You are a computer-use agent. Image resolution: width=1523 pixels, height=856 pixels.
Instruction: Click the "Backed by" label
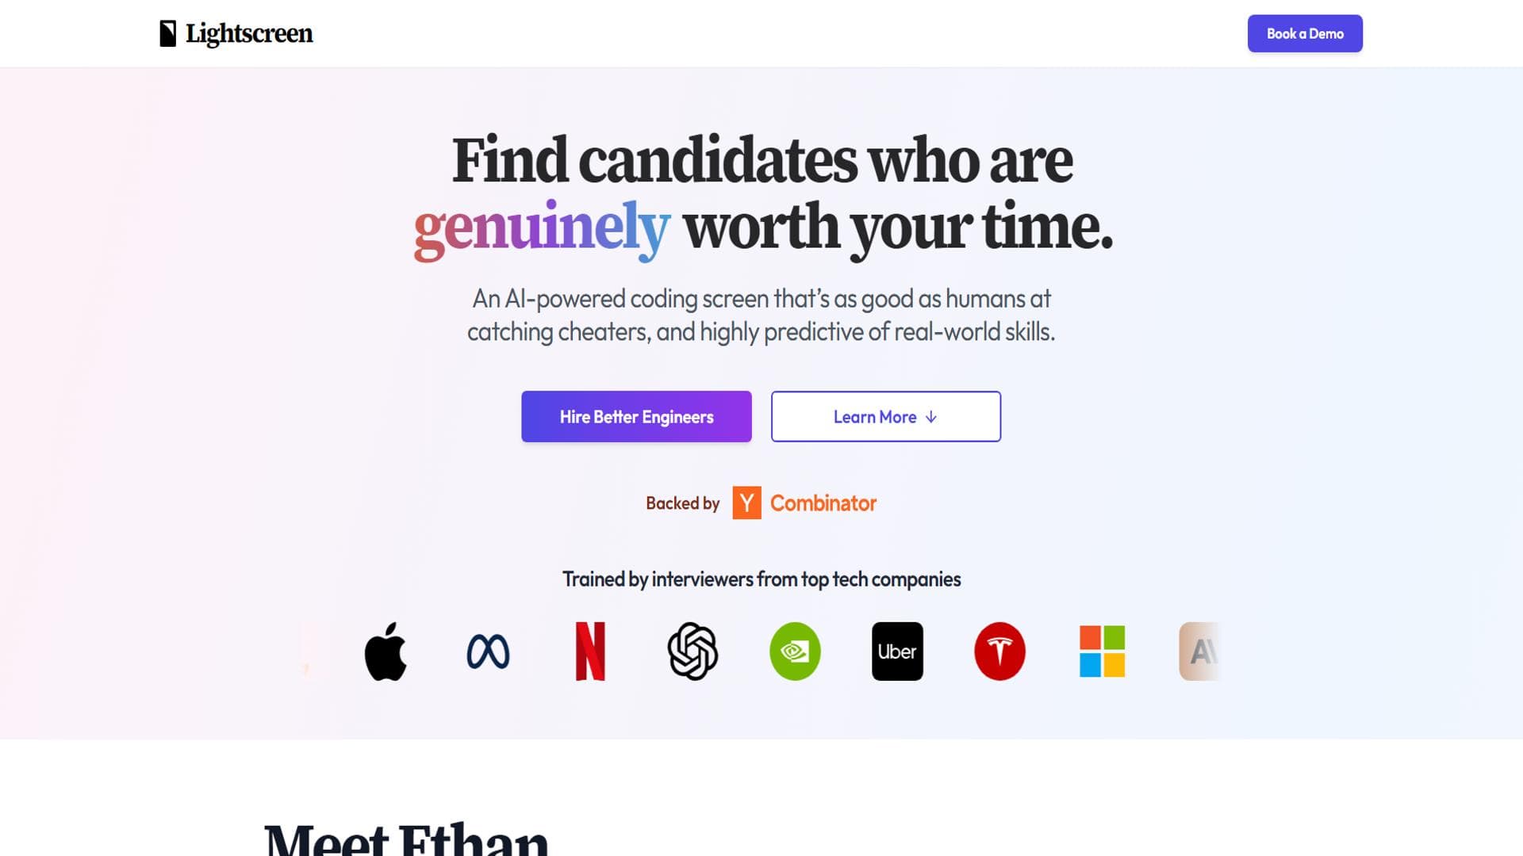coord(682,503)
